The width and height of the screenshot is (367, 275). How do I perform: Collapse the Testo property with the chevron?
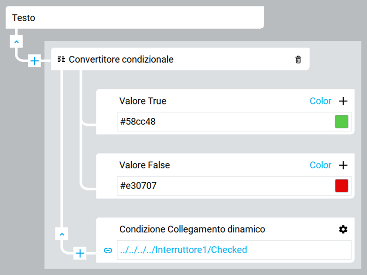point(16,41)
